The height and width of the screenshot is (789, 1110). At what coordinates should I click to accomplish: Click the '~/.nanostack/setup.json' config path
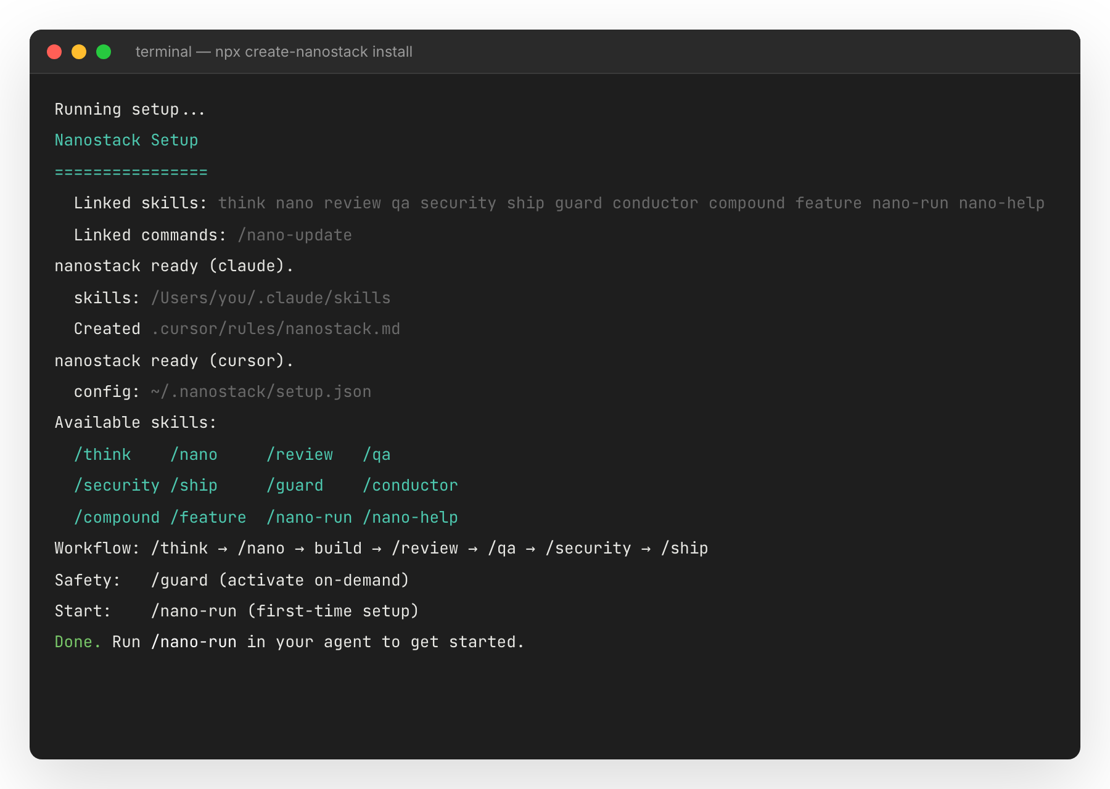click(261, 392)
